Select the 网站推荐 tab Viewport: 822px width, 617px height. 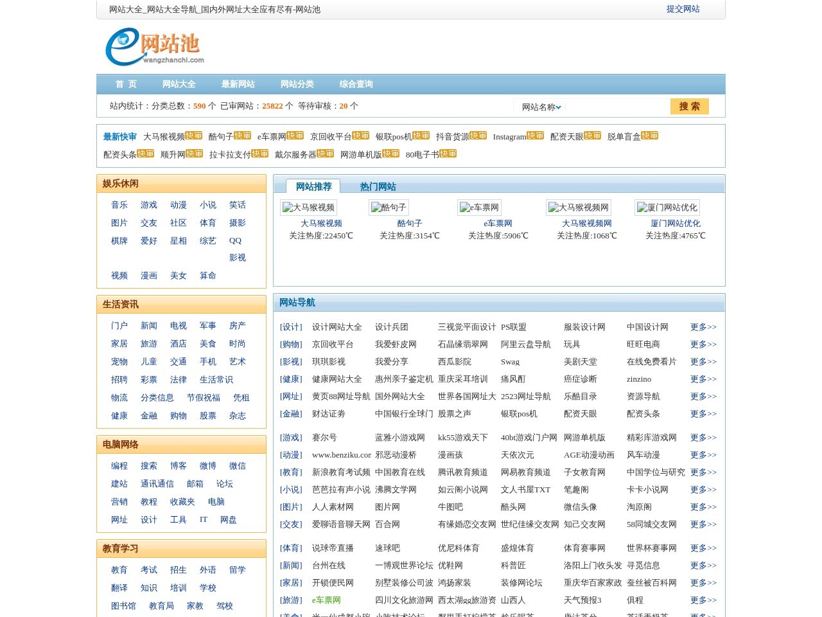click(x=313, y=186)
